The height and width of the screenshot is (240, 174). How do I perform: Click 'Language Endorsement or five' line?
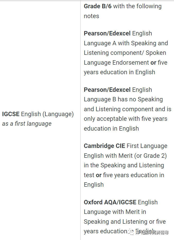(126, 63)
